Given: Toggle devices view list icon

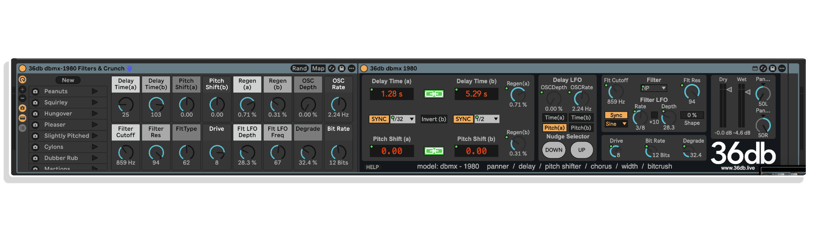Looking at the screenshot, I should tap(23, 128).
